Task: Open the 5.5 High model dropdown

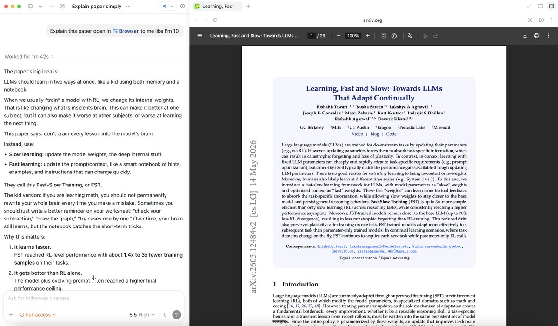Action: pos(142,315)
